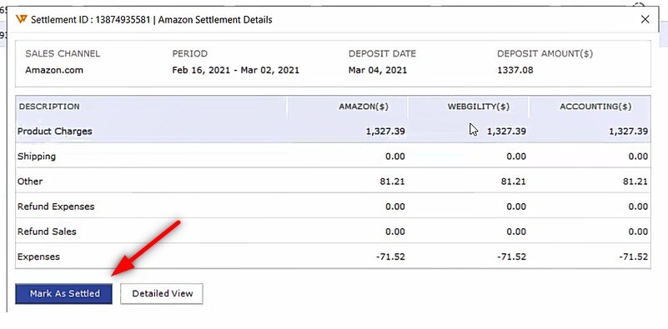Select the Refund Sales row label
Image resolution: width=668 pixels, height=329 pixels.
click(x=47, y=232)
